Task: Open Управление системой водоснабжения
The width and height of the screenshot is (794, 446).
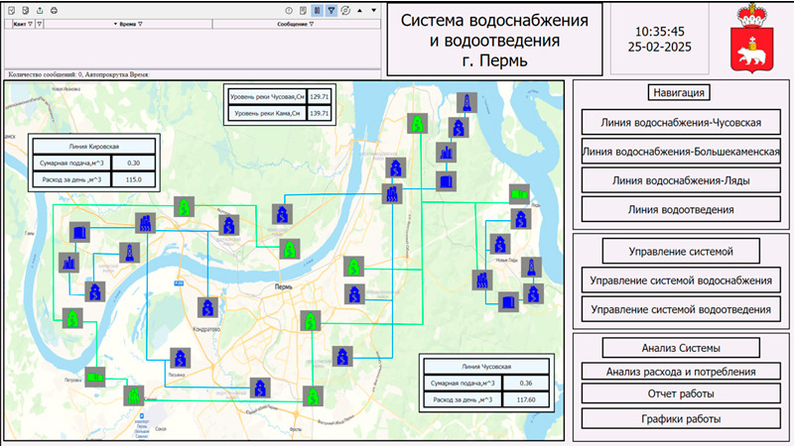Action: pos(681,280)
